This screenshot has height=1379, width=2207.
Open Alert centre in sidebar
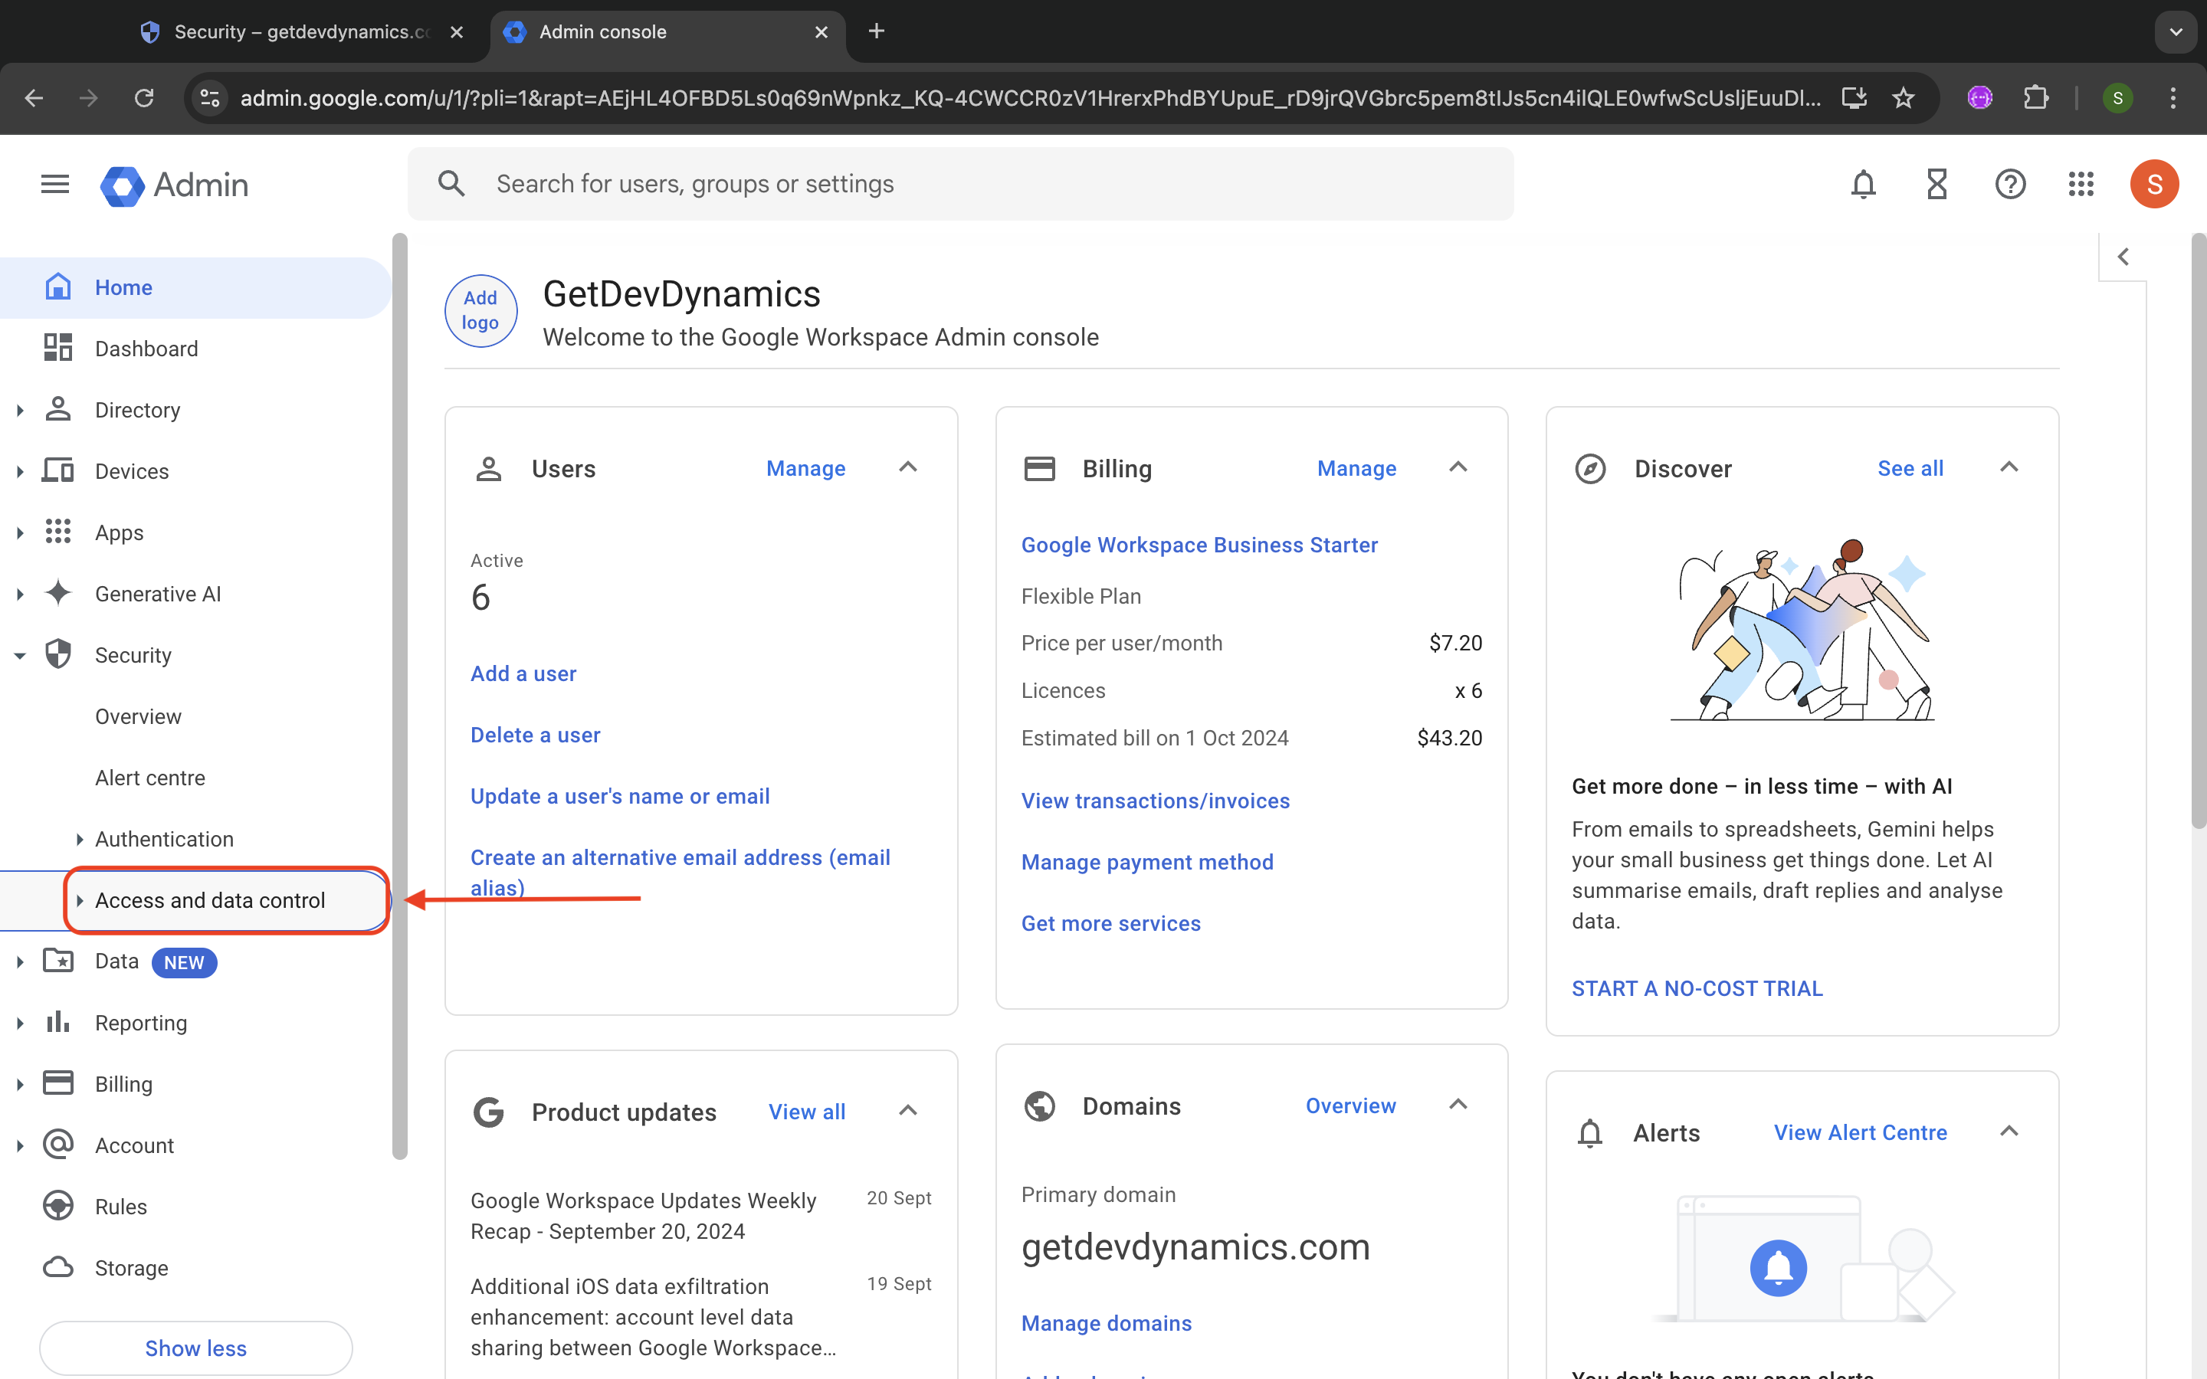149,778
